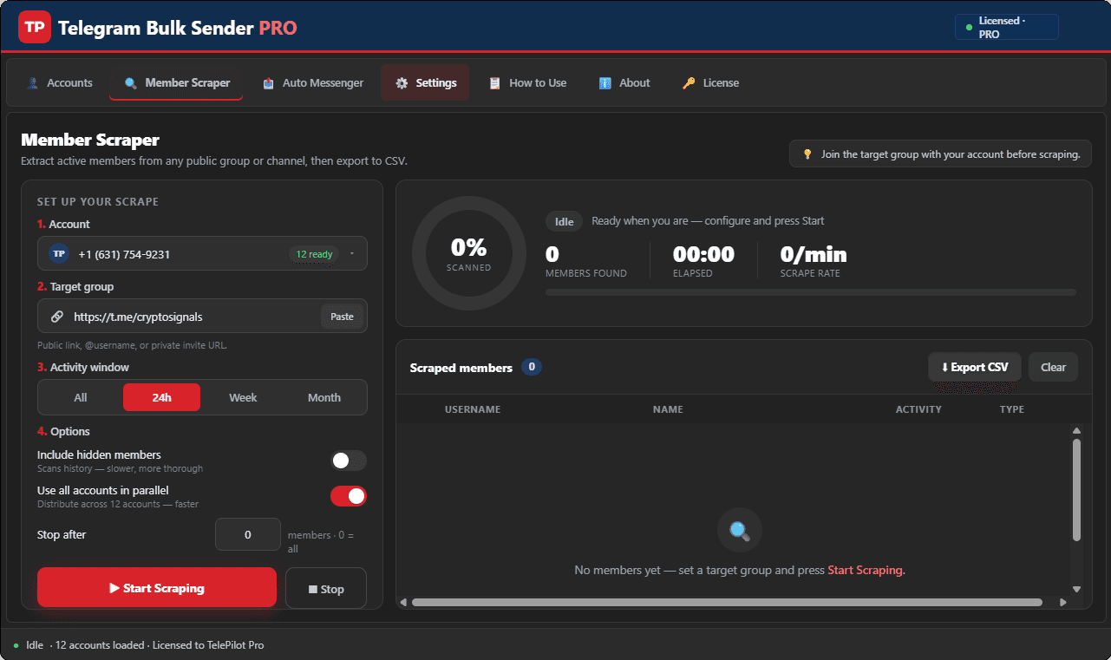The height and width of the screenshot is (660, 1111).
Task: Click the MEMBERS FOUND label
Action: tap(586, 273)
